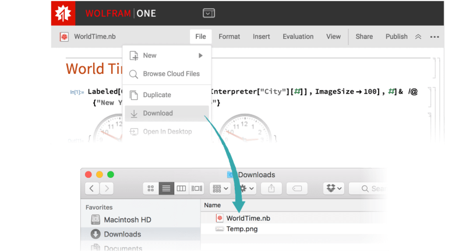This screenshot has height=251, width=466.
Task: Click the Download arrow icon
Action: click(x=134, y=113)
